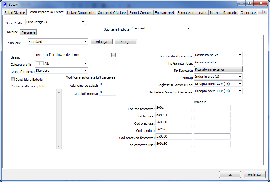Enable the Deschidere Exterior checkbox
The width and height of the screenshot is (270, 182).
(13, 80)
